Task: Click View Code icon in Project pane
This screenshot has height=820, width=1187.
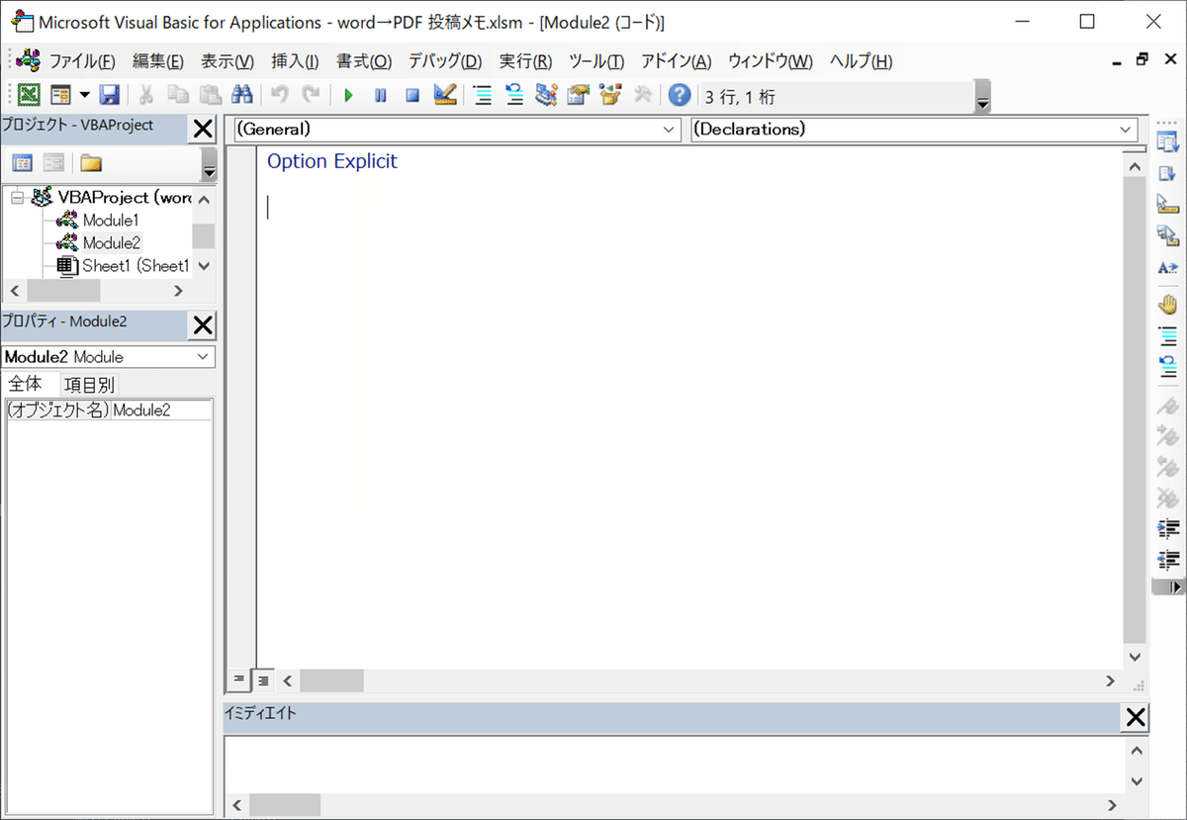Action: tap(22, 163)
